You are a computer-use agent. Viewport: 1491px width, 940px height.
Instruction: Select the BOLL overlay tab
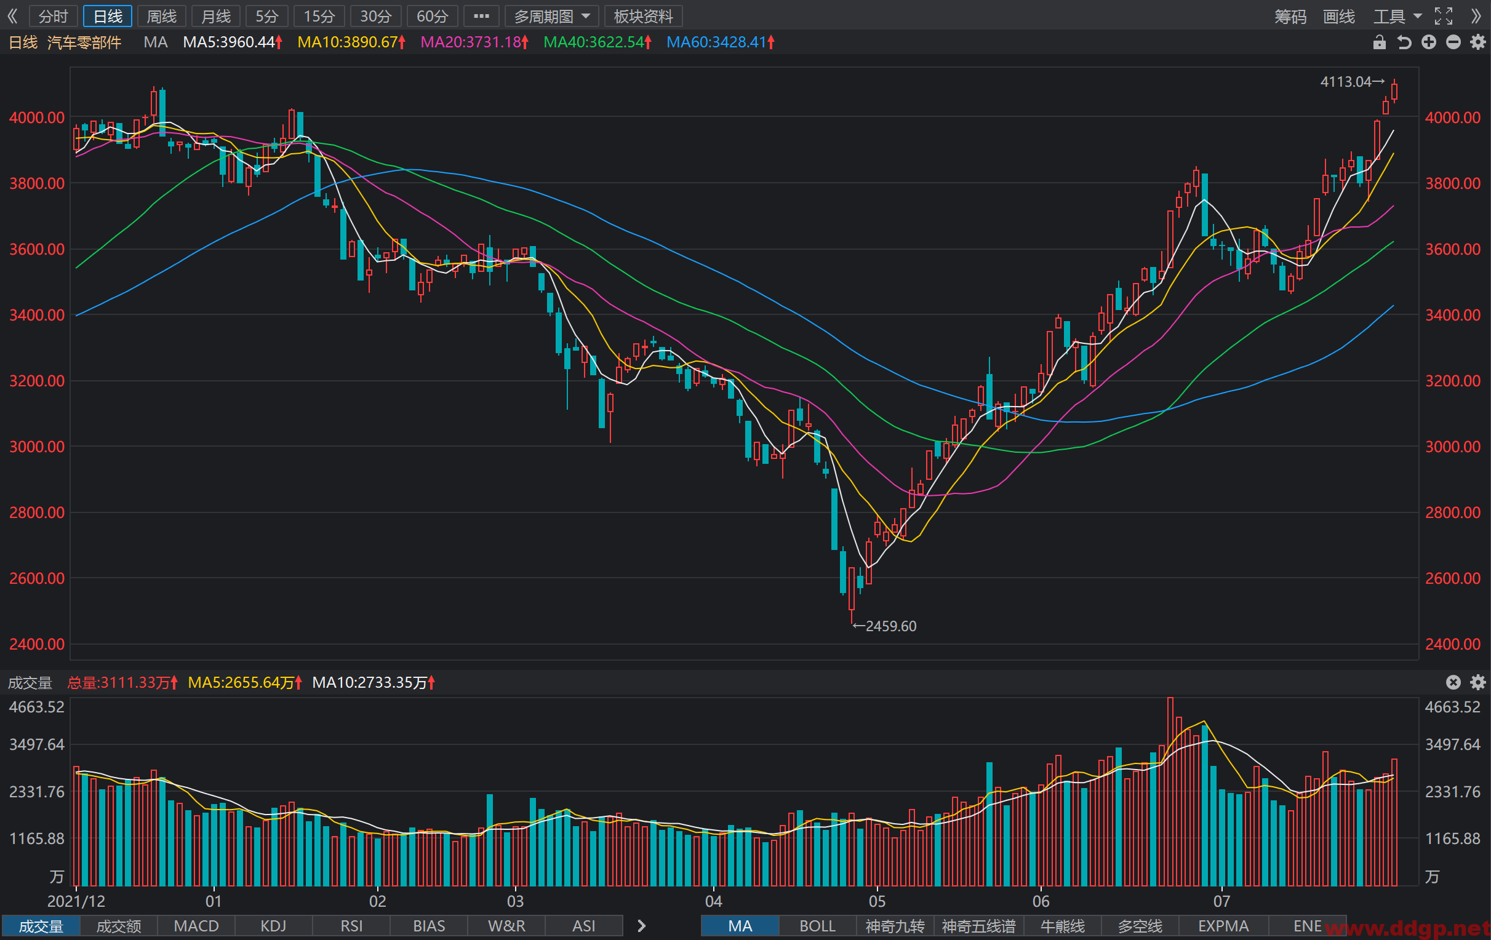(x=817, y=926)
